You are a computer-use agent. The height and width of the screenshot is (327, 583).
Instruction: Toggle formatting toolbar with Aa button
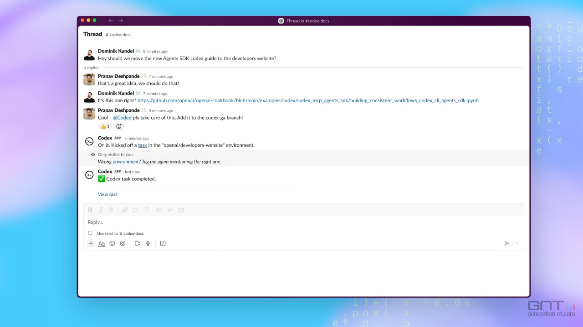pos(102,243)
